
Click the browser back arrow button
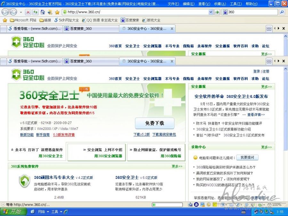(x=5, y=12)
